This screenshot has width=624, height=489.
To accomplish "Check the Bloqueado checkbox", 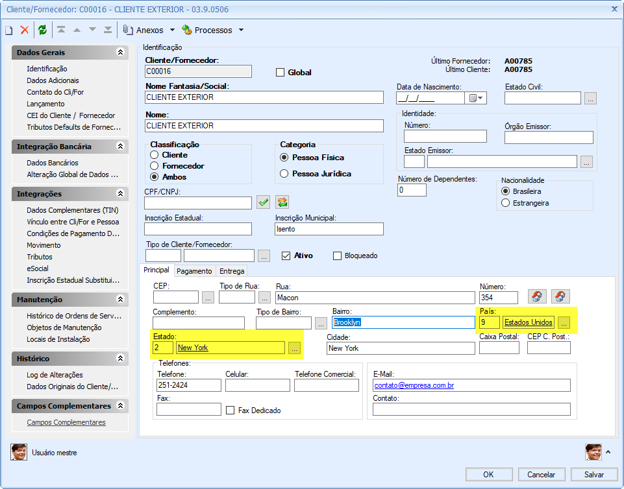I will tap(337, 256).
